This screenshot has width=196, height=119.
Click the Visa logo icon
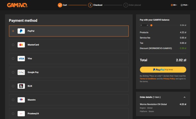click(21, 59)
